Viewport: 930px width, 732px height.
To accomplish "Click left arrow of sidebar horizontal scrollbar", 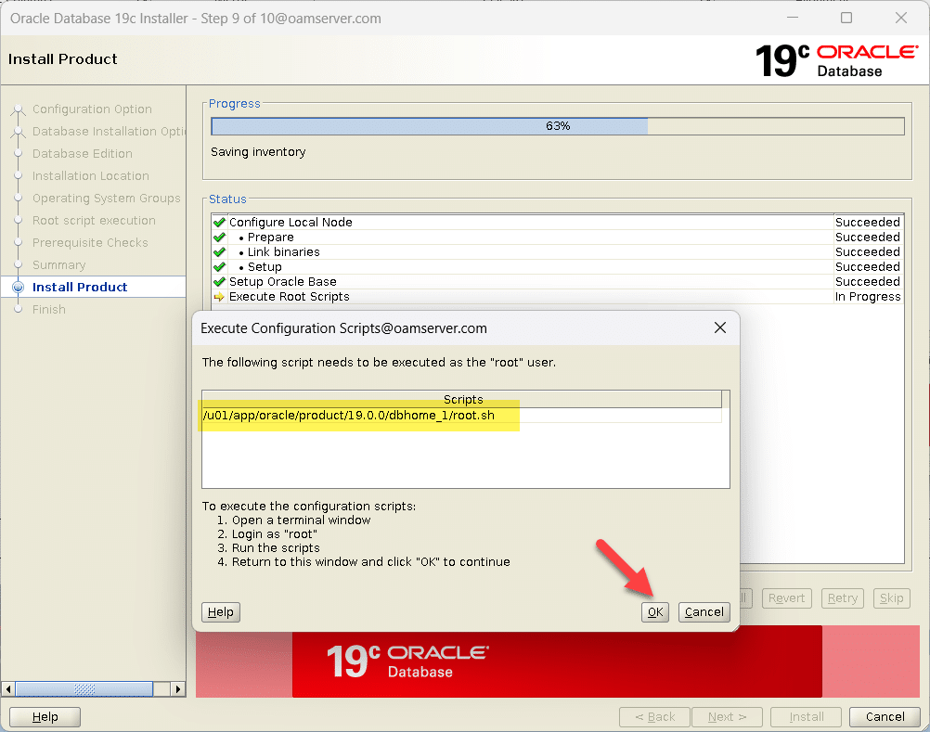I will tap(7, 688).
